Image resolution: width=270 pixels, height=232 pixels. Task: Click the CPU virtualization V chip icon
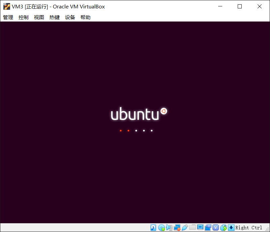(x=215, y=228)
